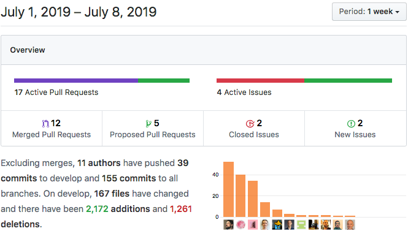Click the purple merged pull request icon
408x231 pixels.
45,123
